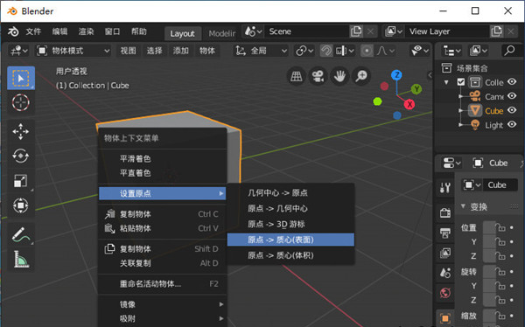Toggle camera view button in viewport
This screenshot has height=327, width=525.
[318, 76]
